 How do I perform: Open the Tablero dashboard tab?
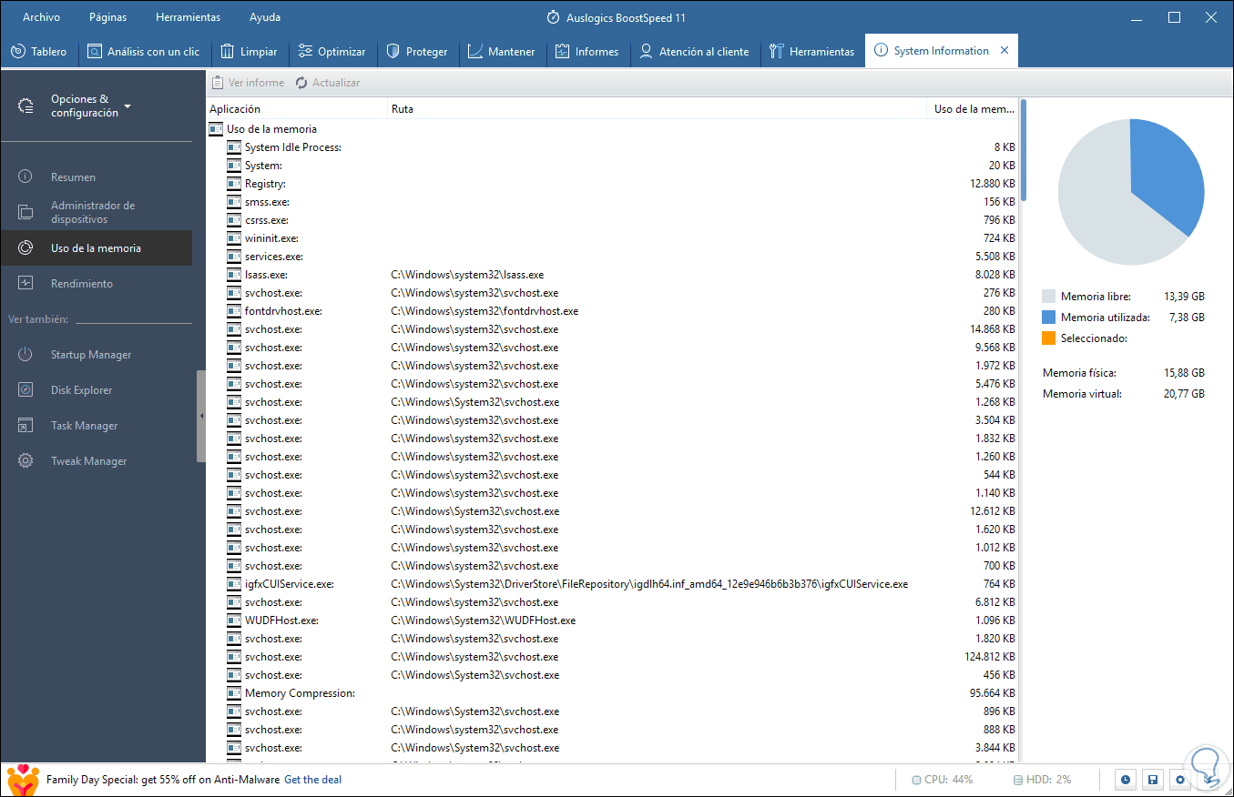click(39, 52)
